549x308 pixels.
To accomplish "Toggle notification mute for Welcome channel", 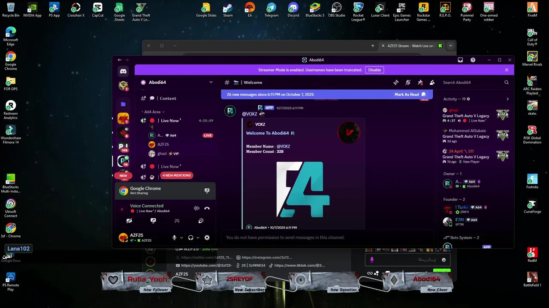I will click(x=408, y=83).
